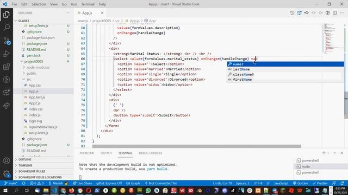The image size is (348, 195).
Task: Open the Selection menu
Action: click(x=39, y=4)
